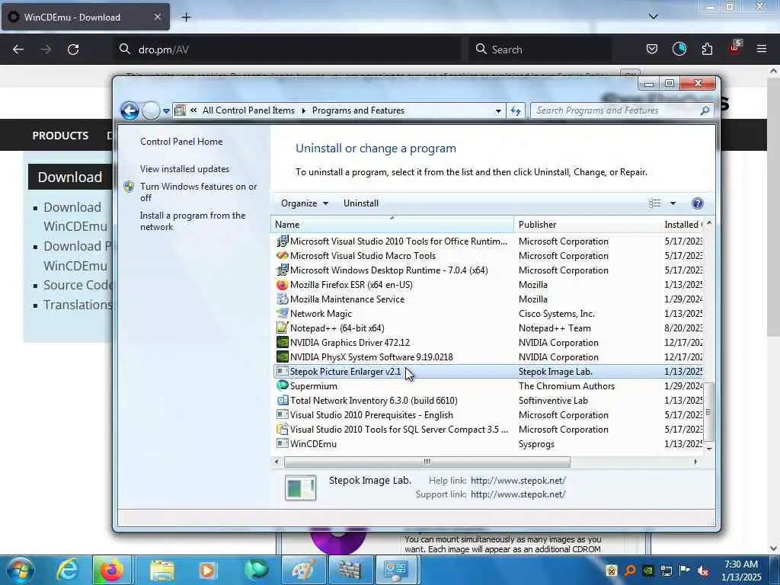Expand the address bar dropdown arrow
The image size is (780, 585).
click(x=498, y=111)
